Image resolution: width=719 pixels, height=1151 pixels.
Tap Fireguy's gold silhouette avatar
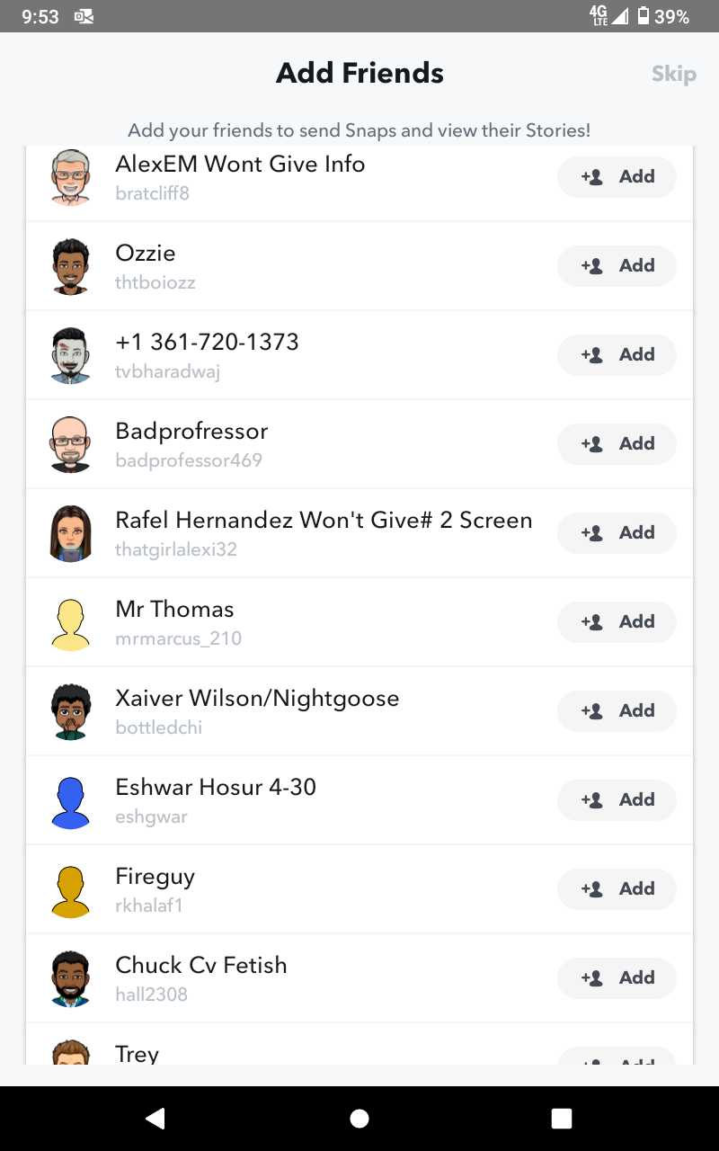point(71,889)
